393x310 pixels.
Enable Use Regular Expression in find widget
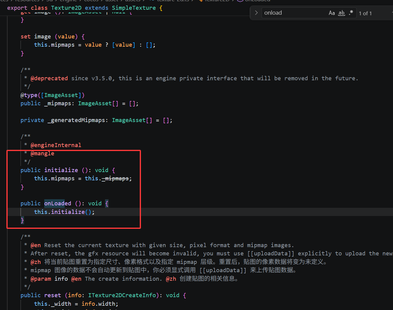351,13
